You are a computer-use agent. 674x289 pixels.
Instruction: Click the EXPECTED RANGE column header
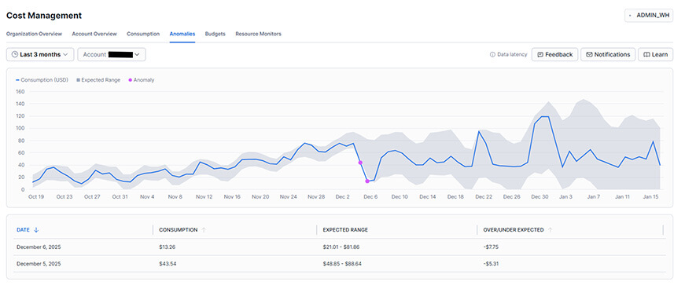tap(345, 230)
